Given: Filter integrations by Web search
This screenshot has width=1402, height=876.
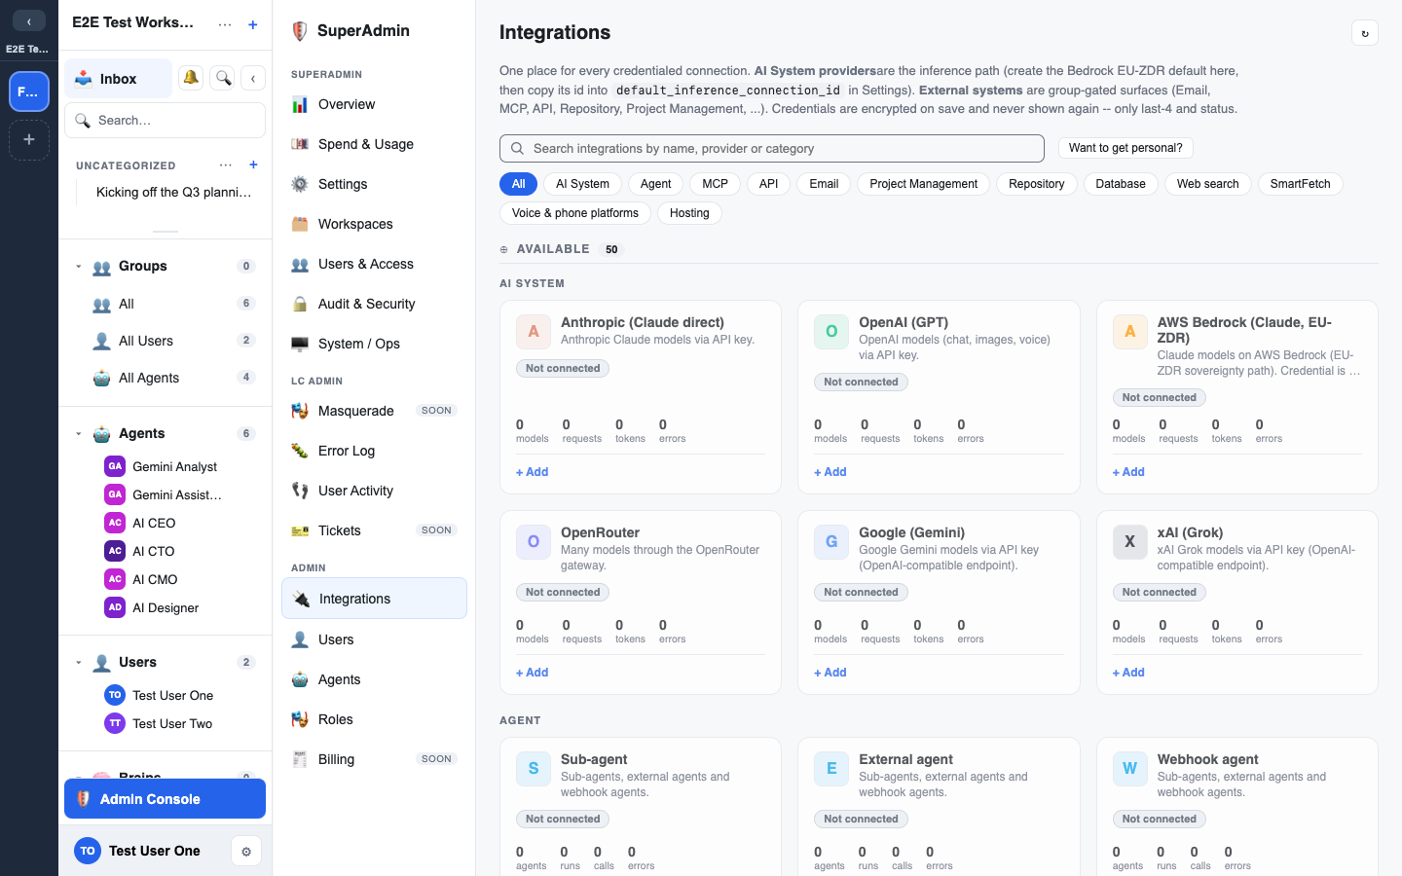Looking at the screenshot, I should click(x=1208, y=184).
